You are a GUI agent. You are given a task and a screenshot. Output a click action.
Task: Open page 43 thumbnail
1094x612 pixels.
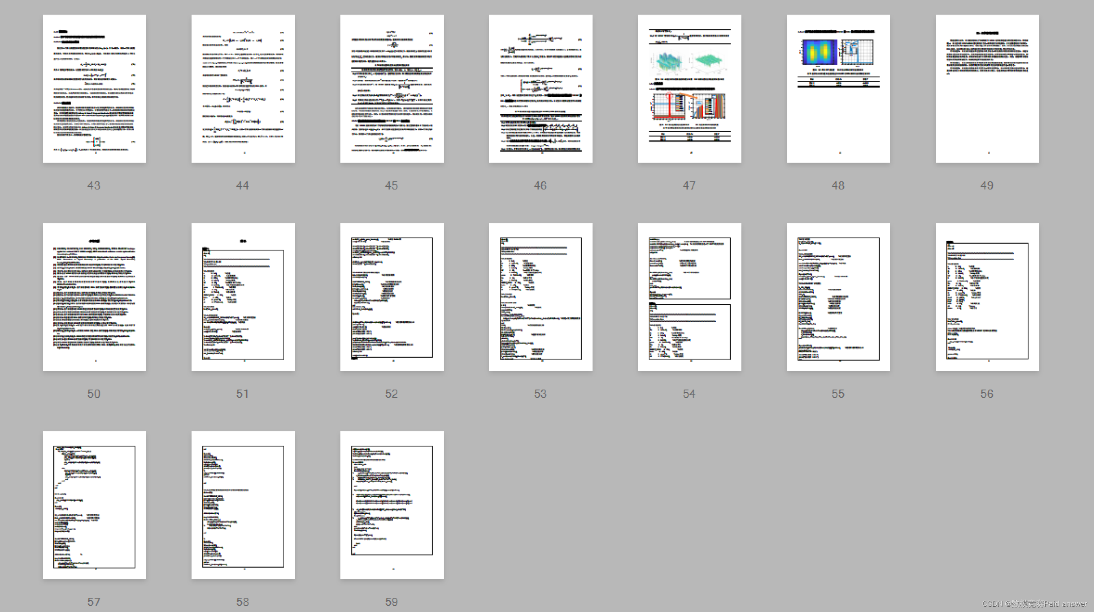[x=94, y=89]
